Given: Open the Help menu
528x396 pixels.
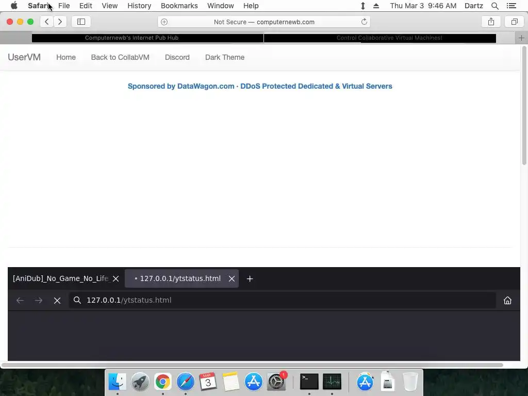Looking at the screenshot, I should click(x=251, y=6).
